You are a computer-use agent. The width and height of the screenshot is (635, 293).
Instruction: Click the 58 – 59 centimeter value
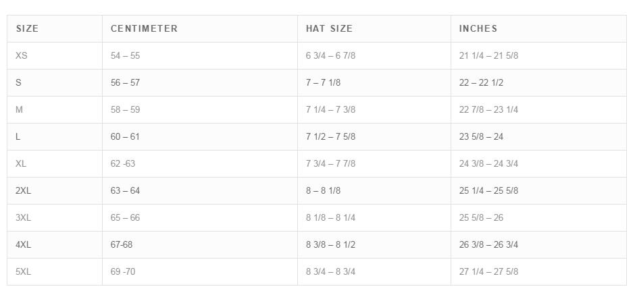pos(125,109)
